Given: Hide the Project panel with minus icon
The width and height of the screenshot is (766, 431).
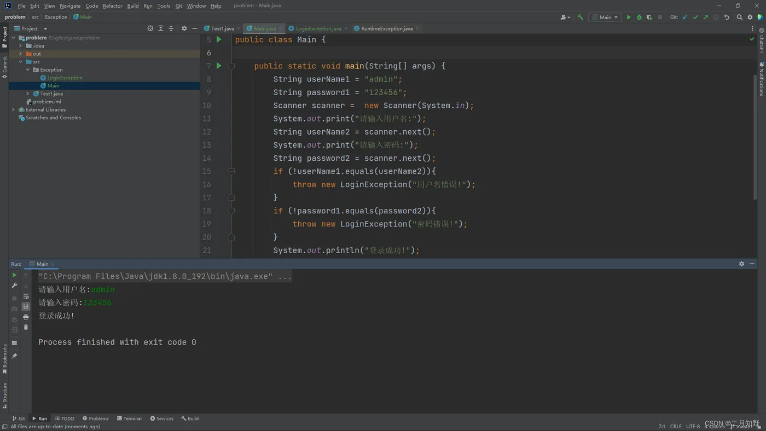Looking at the screenshot, I should click(x=194, y=28).
